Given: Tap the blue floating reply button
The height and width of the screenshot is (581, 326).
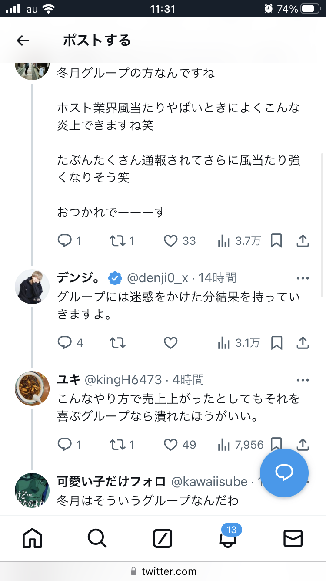Looking at the screenshot, I should tap(284, 473).
